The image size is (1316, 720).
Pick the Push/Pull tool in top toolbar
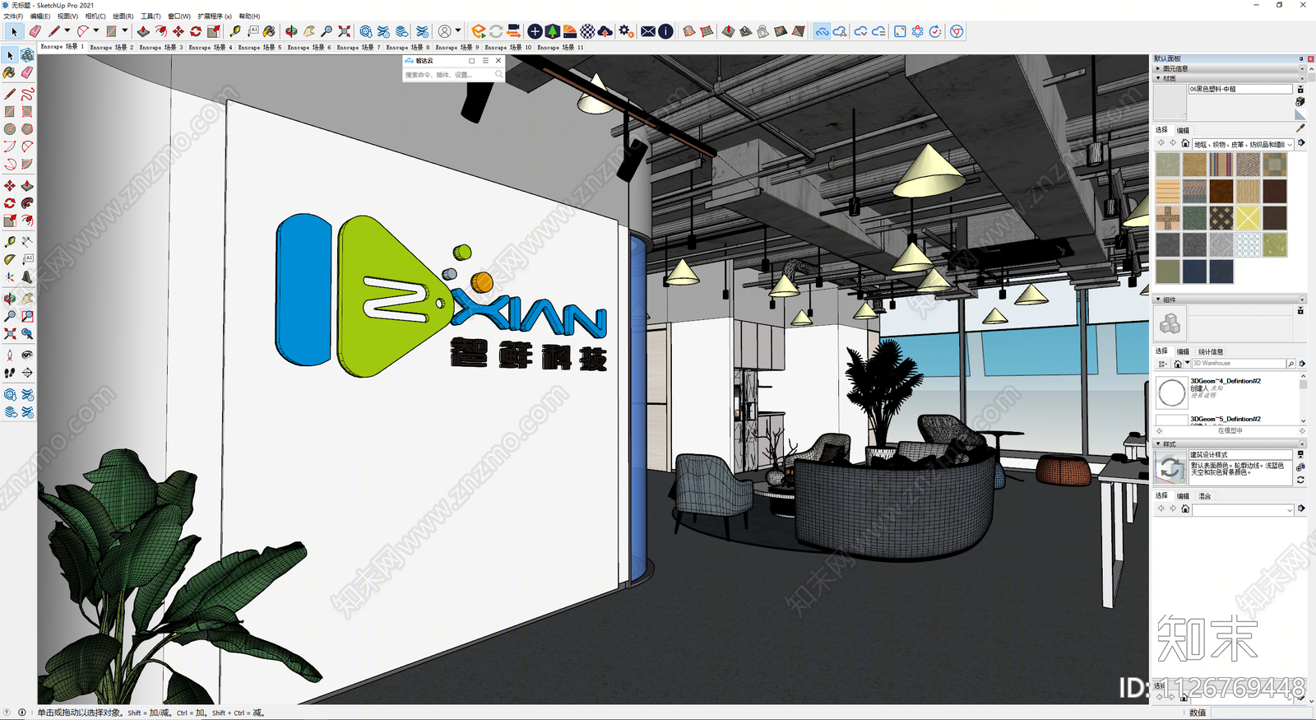click(143, 31)
